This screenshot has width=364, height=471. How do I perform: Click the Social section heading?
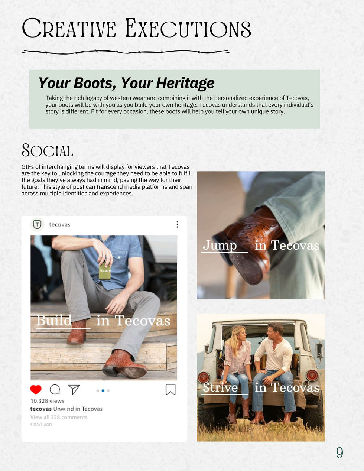[47, 150]
